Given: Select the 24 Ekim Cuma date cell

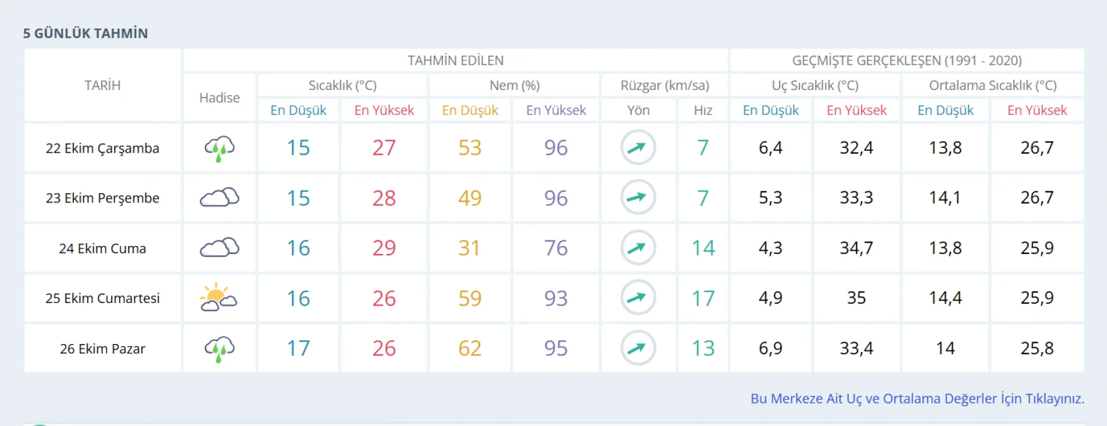Looking at the screenshot, I should 102,248.
